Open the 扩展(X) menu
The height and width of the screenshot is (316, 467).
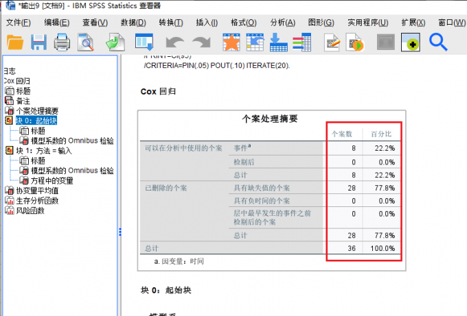[413, 23]
